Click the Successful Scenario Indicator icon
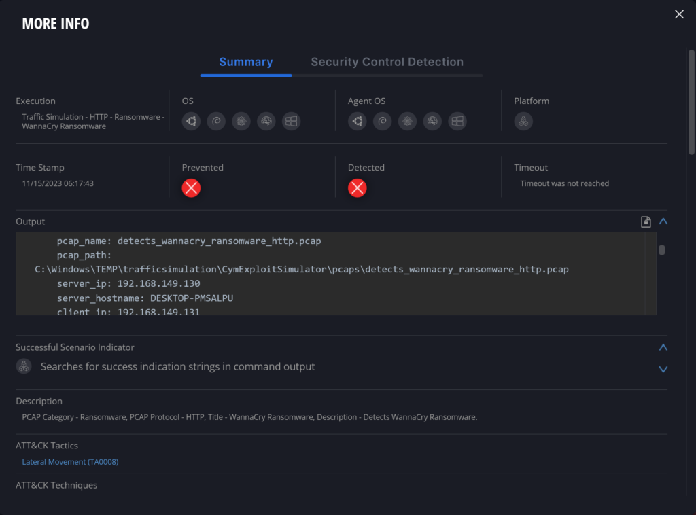696x515 pixels. point(24,366)
